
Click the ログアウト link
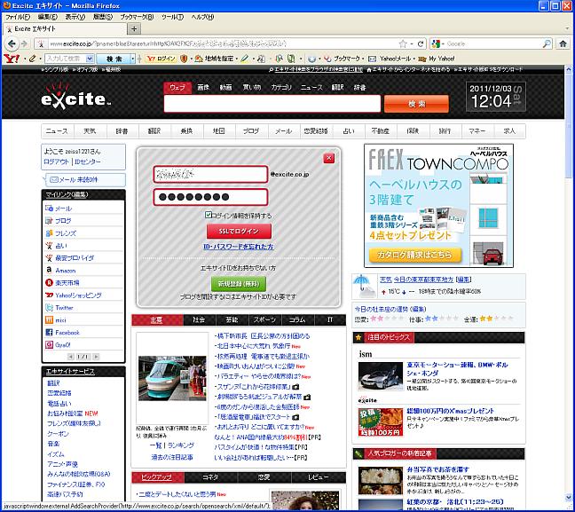coord(56,161)
